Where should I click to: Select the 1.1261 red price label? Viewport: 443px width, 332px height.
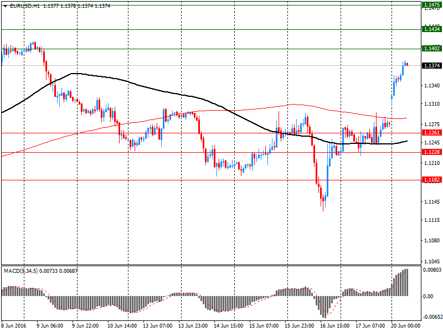pyautogui.click(x=432, y=133)
